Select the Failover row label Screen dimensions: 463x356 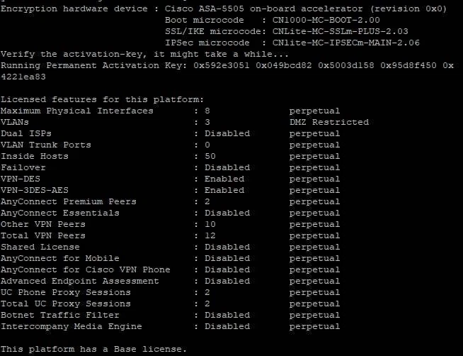[23, 167]
